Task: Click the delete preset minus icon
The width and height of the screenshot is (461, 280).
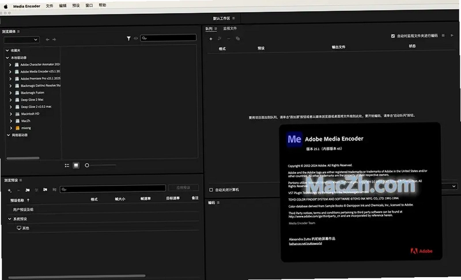Action: (18, 190)
